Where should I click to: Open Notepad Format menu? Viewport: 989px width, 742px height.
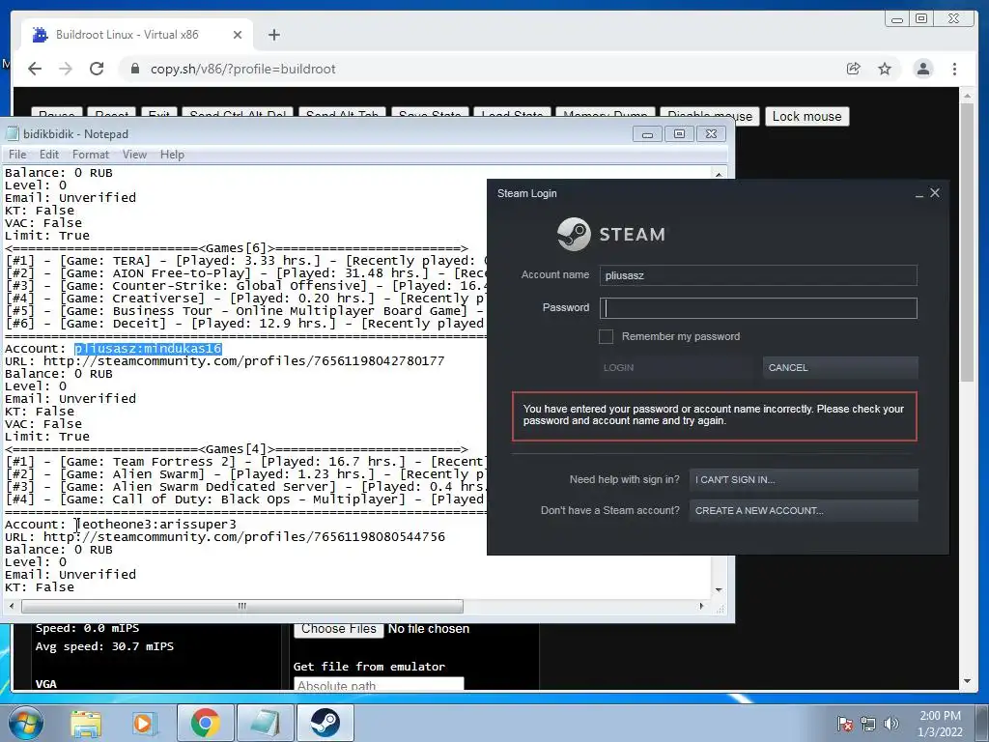(90, 155)
